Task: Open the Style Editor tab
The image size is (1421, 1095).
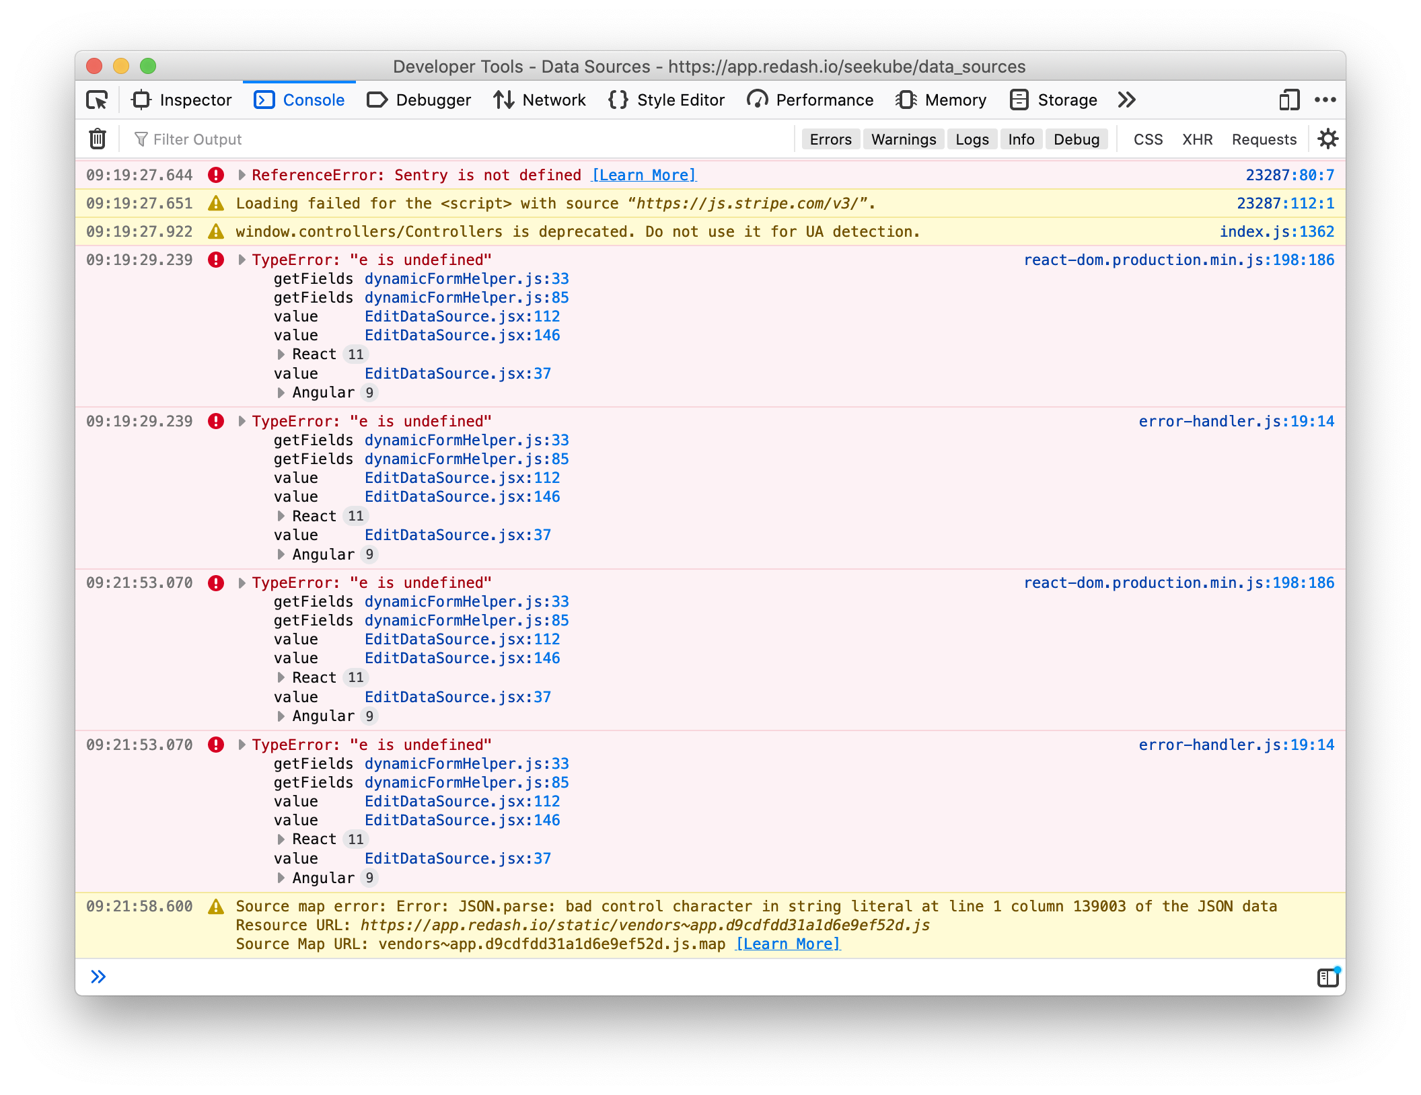Action: tap(666, 100)
